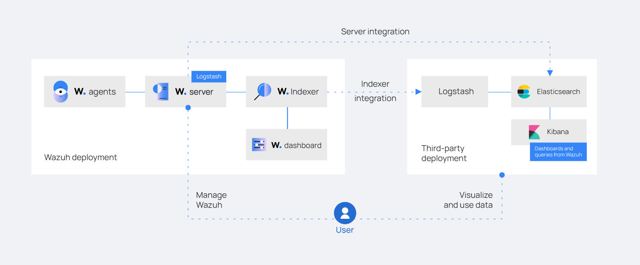Click the Wazuh dashboard sliders icon
Viewport: 640px width, 265px height.
point(259,145)
